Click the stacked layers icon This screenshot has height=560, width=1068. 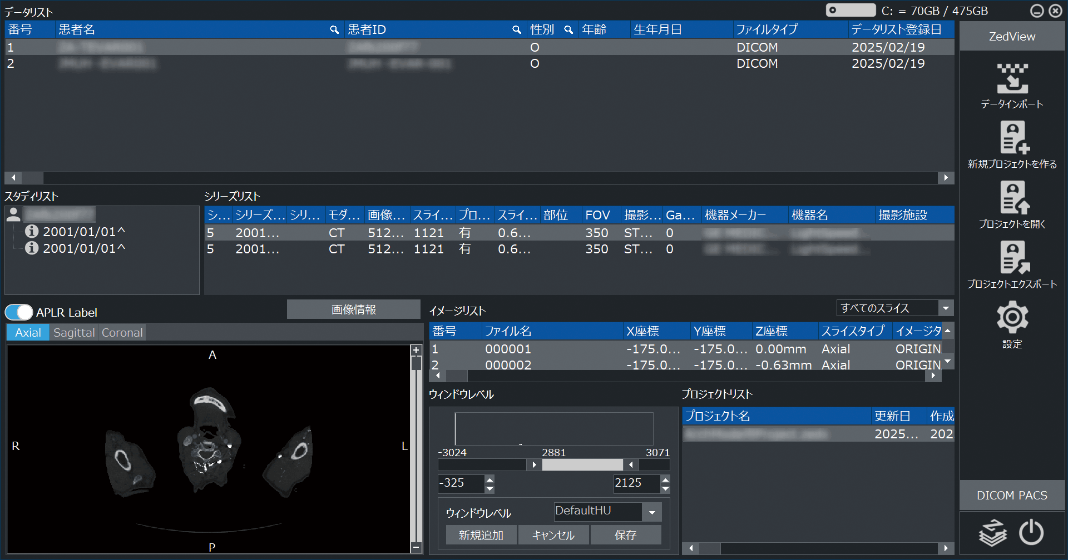[x=992, y=533]
